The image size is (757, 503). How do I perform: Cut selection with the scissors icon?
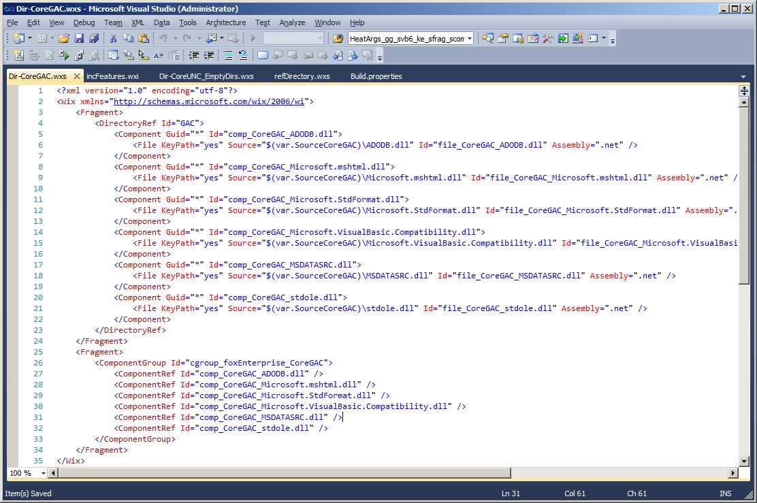(x=113, y=39)
